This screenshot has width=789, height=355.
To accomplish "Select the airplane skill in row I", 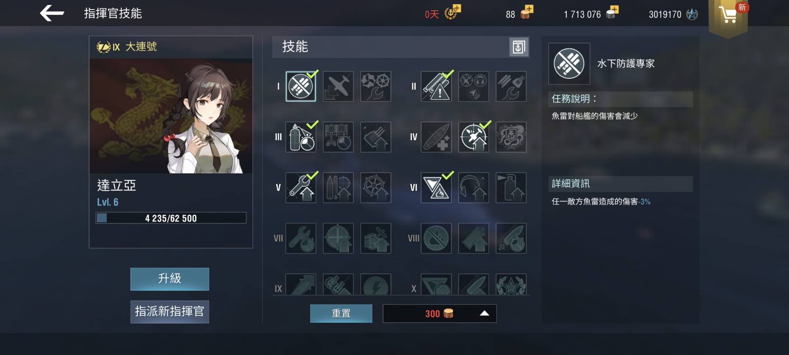I will point(338,86).
